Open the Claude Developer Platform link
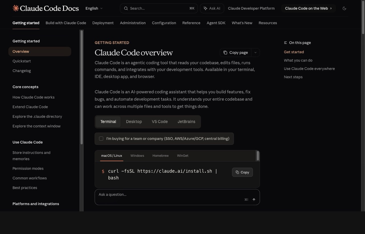Screen dimensions: 365x234 pos(251,8)
